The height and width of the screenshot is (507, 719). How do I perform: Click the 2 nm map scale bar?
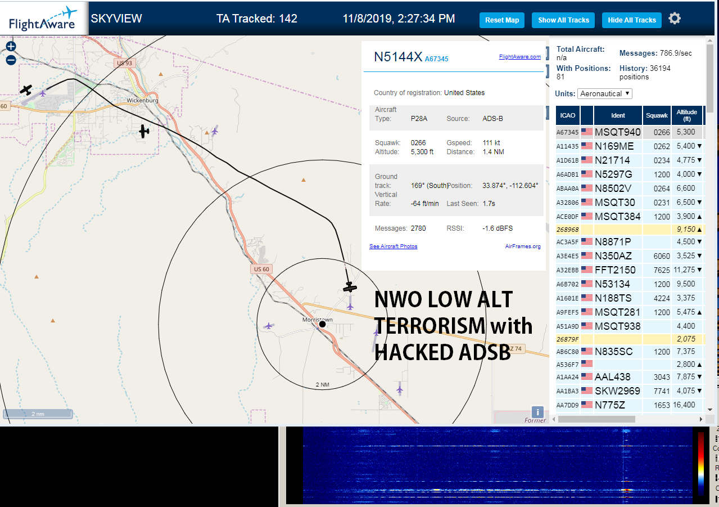click(38, 414)
